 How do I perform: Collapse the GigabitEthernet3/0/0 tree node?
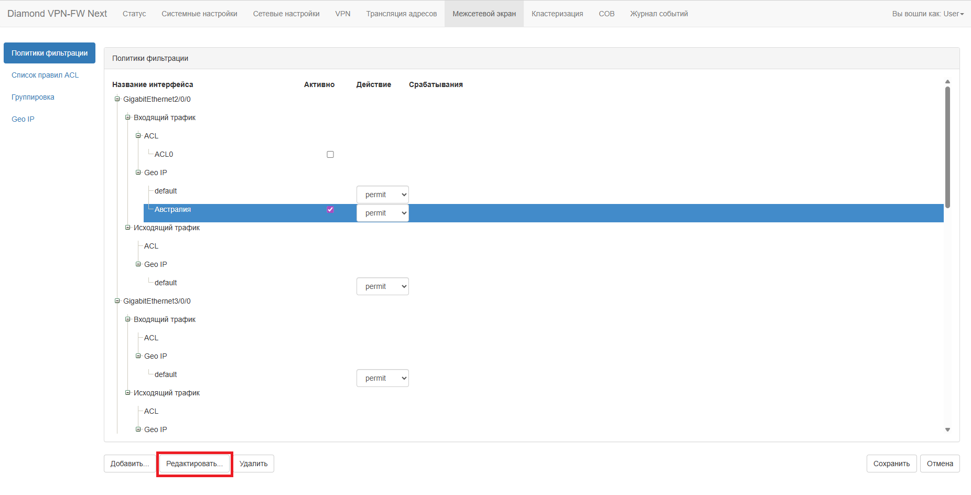point(117,301)
